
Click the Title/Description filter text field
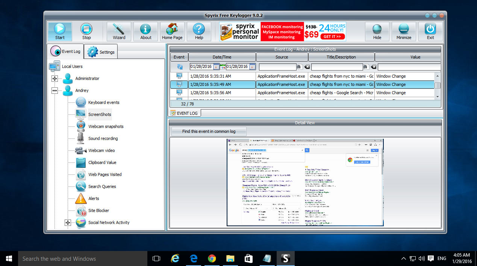coord(337,67)
